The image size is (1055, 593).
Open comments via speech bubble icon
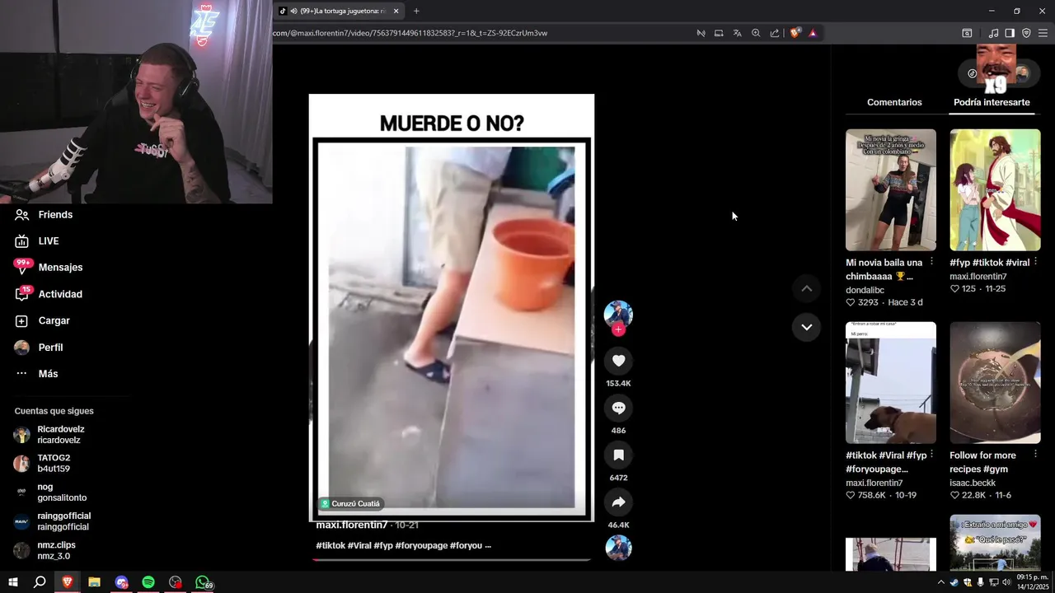click(618, 408)
